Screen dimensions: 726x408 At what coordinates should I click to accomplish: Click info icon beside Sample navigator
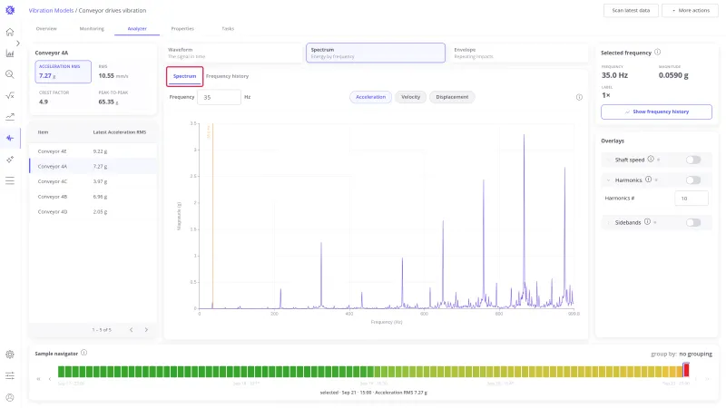pos(83,353)
